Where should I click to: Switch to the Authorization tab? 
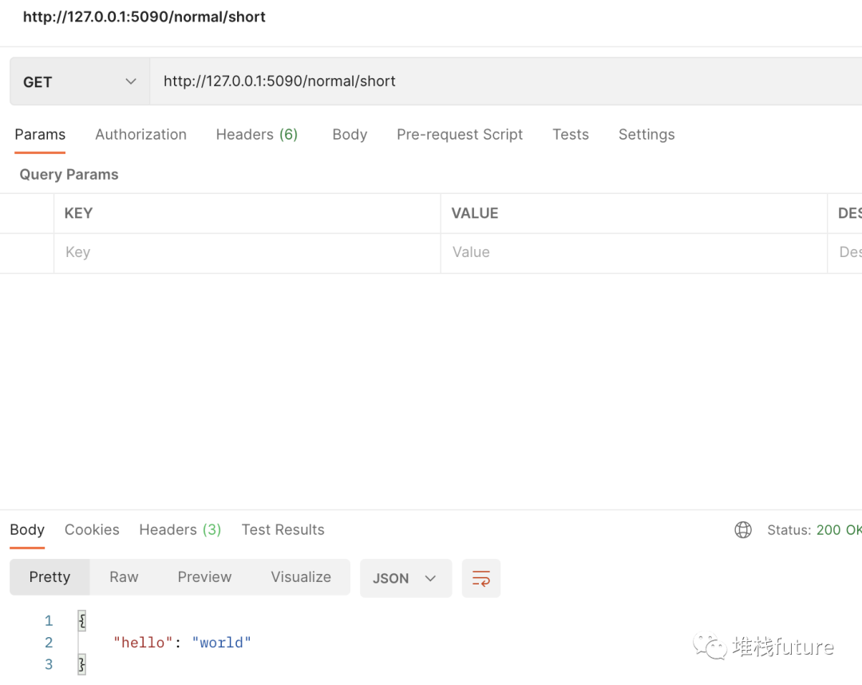pyautogui.click(x=140, y=134)
